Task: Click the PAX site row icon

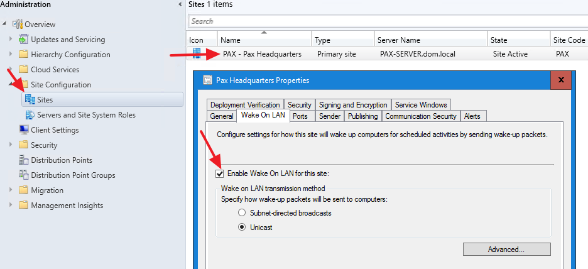Action: click(197, 53)
